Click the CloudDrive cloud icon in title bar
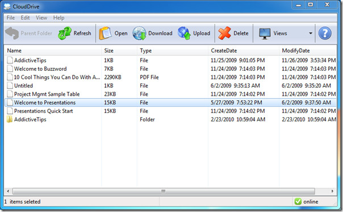 (7, 7)
